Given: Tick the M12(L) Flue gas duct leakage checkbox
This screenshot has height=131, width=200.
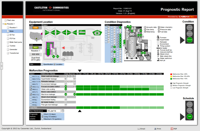Looking at the screenshot, I should pos(31,105).
